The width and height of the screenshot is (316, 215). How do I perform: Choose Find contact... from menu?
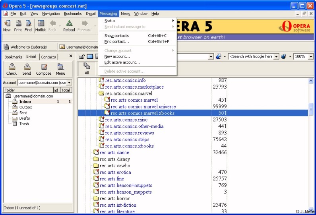click(138, 42)
